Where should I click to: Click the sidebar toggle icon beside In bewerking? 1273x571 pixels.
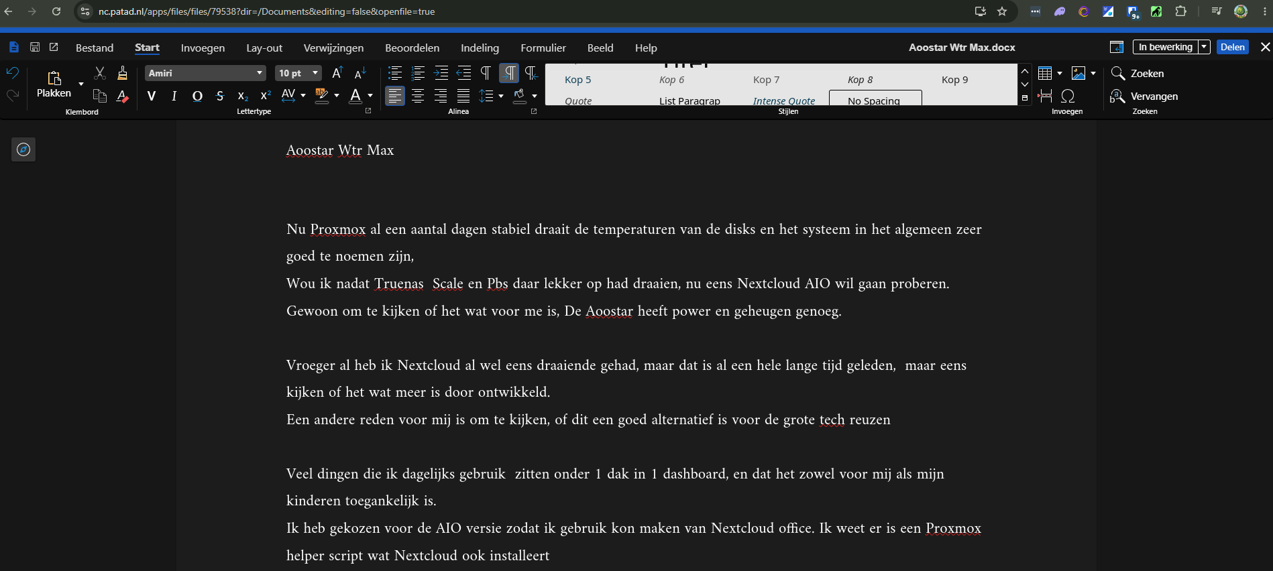pyautogui.click(x=1117, y=47)
